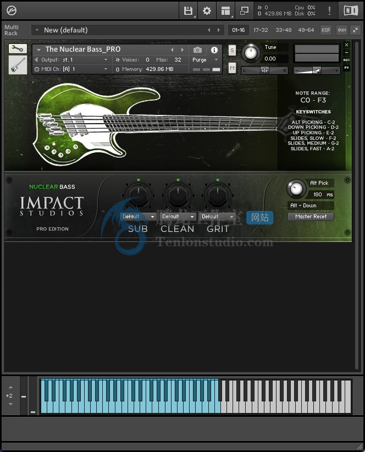This screenshot has width=365, height=452.
Task: Go to previous multi rack preset
Action: pos(209,30)
